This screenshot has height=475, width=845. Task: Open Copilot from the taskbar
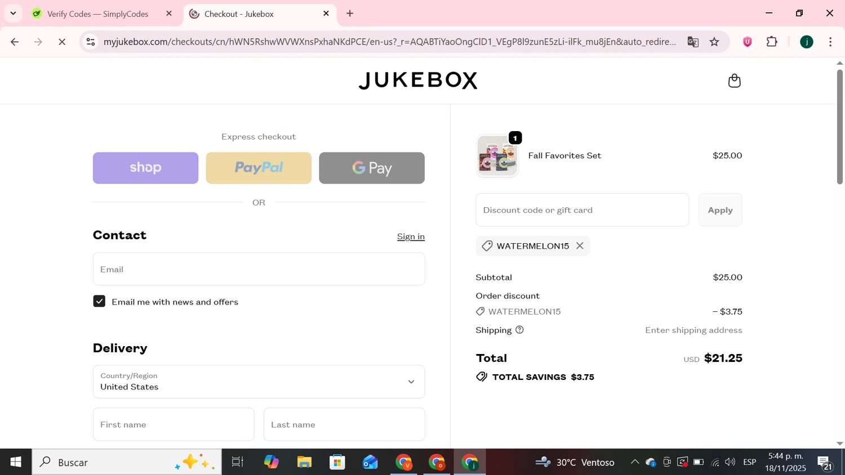click(x=272, y=462)
